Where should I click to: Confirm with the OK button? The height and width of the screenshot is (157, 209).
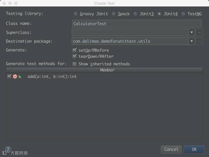194,149
